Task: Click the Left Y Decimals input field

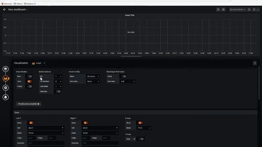Action: tap(46, 143)
